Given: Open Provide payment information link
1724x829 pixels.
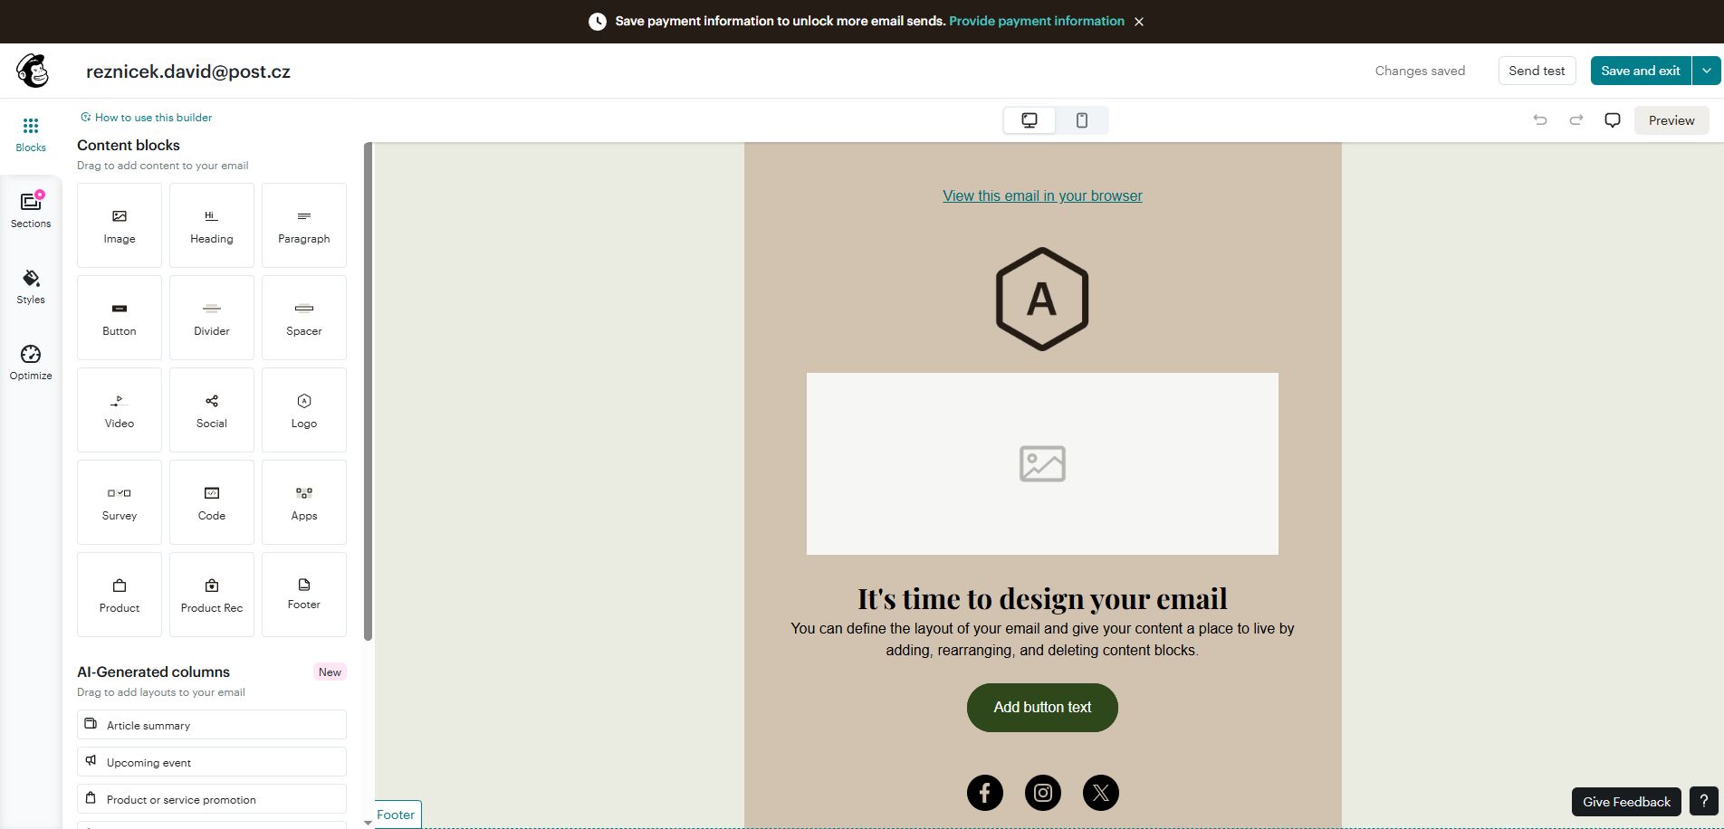Looking at the screenshot, I should [1037, 21].
